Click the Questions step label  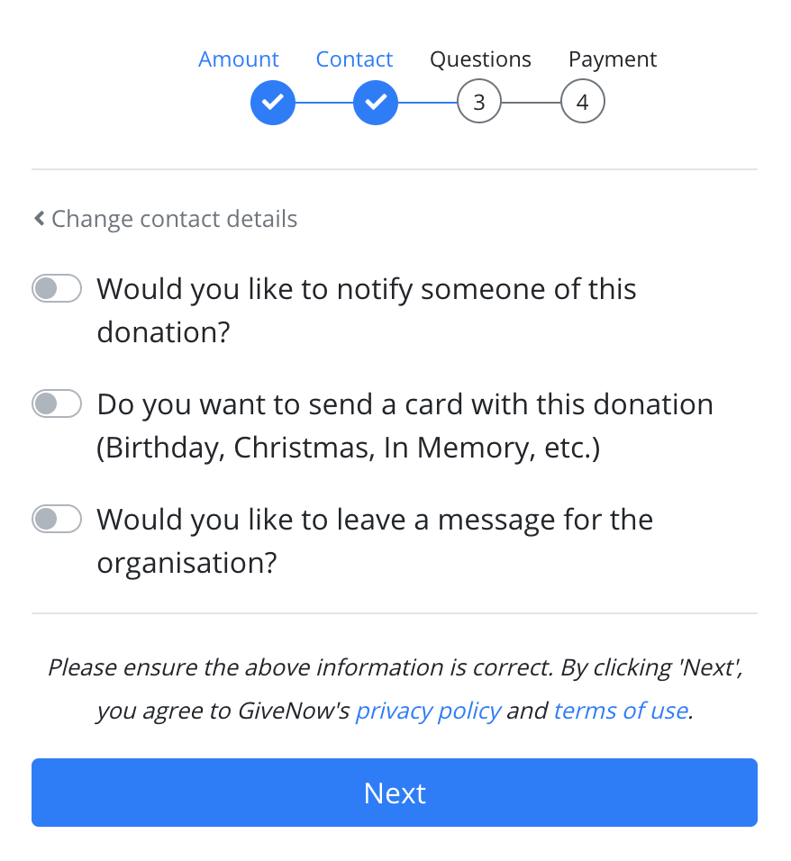click(x=481, y=59)
